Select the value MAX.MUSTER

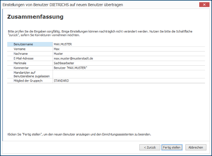63,44
